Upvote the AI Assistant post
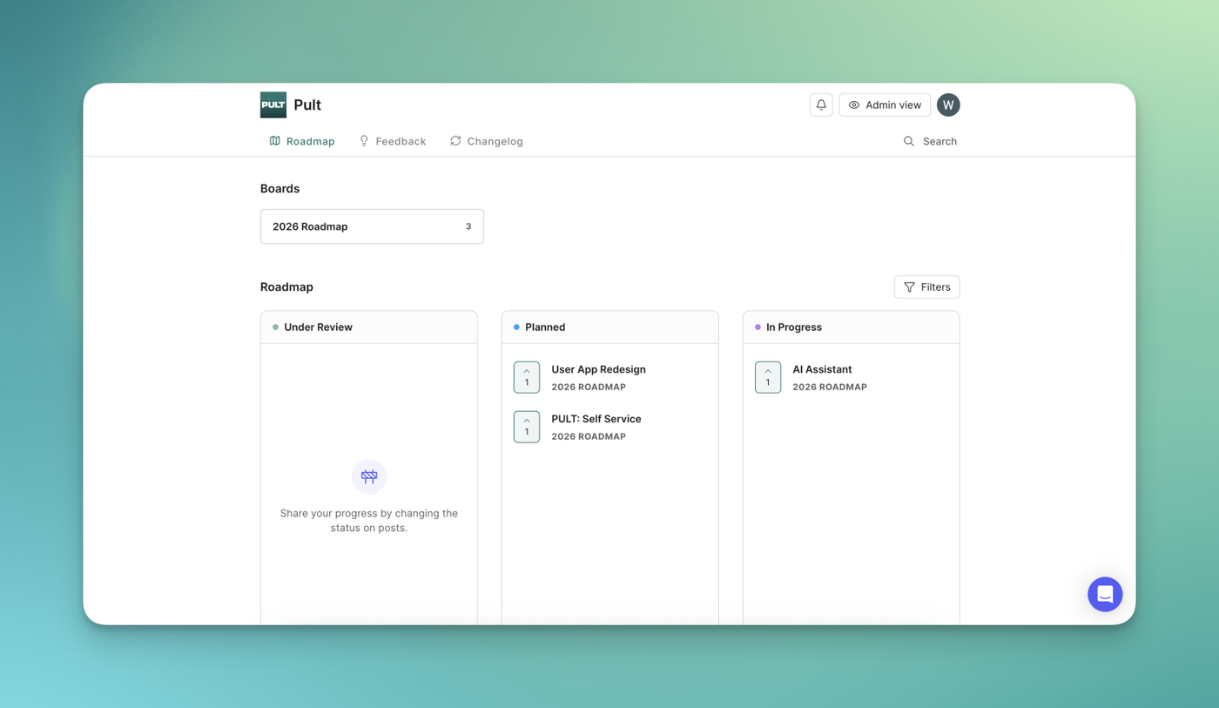Image resolution: width=1219 pixels, height=708 pixels. (768, 377)
